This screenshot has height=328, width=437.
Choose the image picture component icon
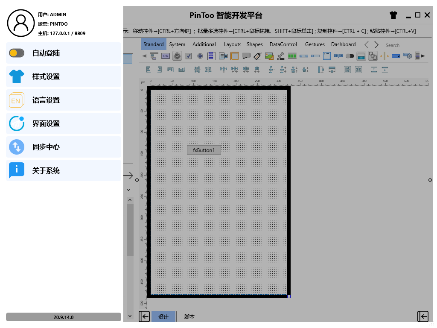(x=269, y=56)
